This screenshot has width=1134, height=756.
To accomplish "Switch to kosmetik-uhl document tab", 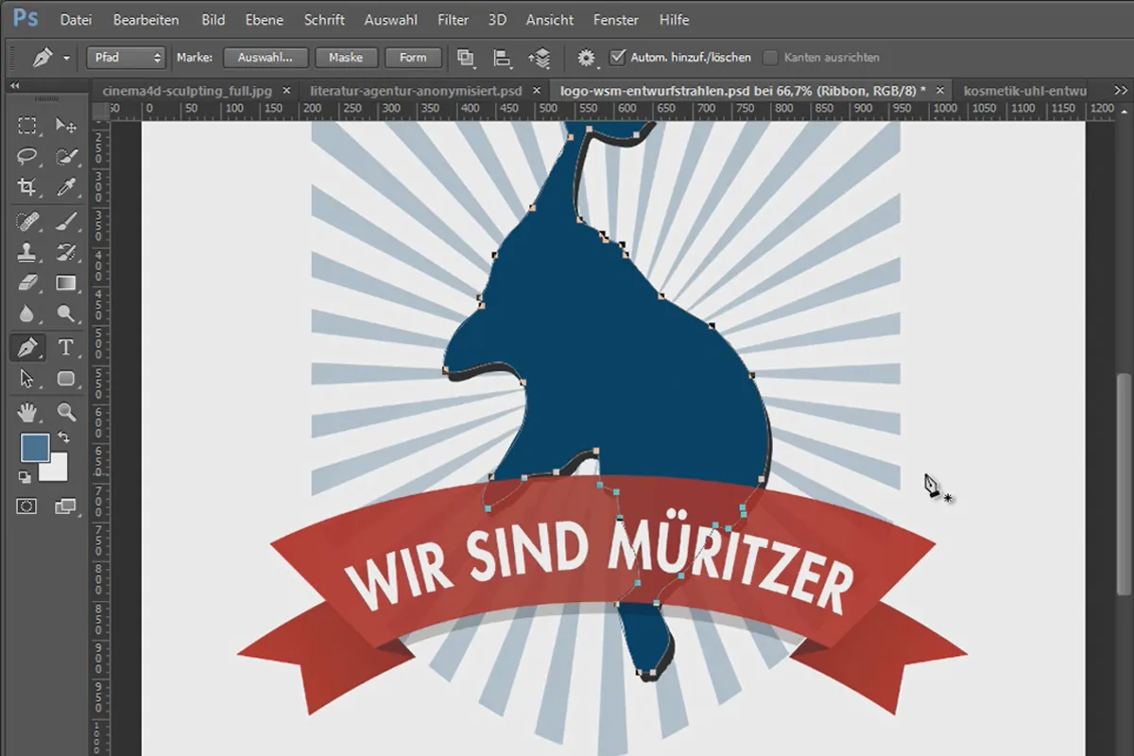I will click(1024, 91).
